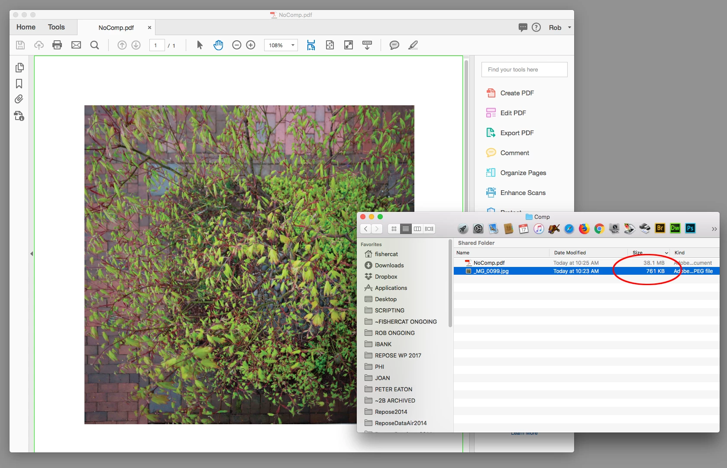Open Applications in Finder sidebar
Screen dimensions: 727x468
click(x=386, y=288)
